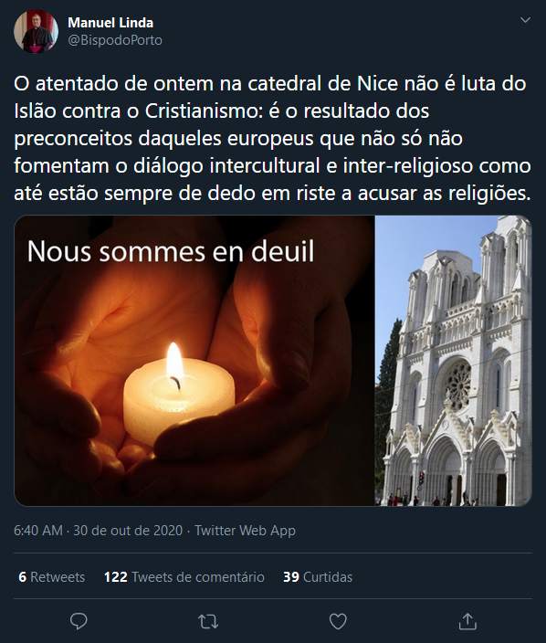Screen dimensions: 546x643
Task: Click the retweet arrows icon
Action: pyautogui.click(x=208, y=621)
